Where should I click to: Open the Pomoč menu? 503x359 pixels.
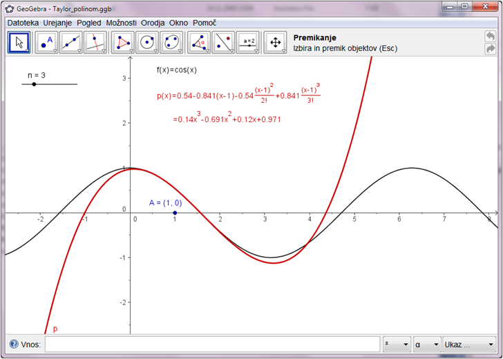point(205,23)
